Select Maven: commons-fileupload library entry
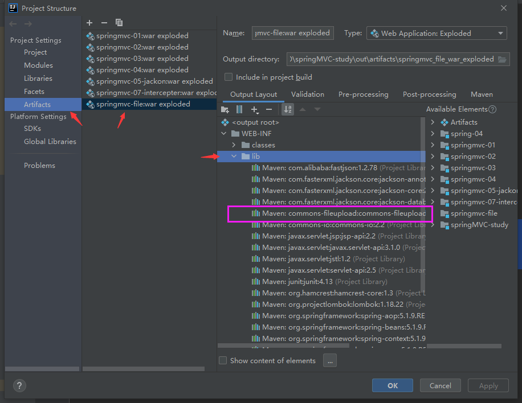The height and width of the screenshot is (403, 522). pos(321,213)
